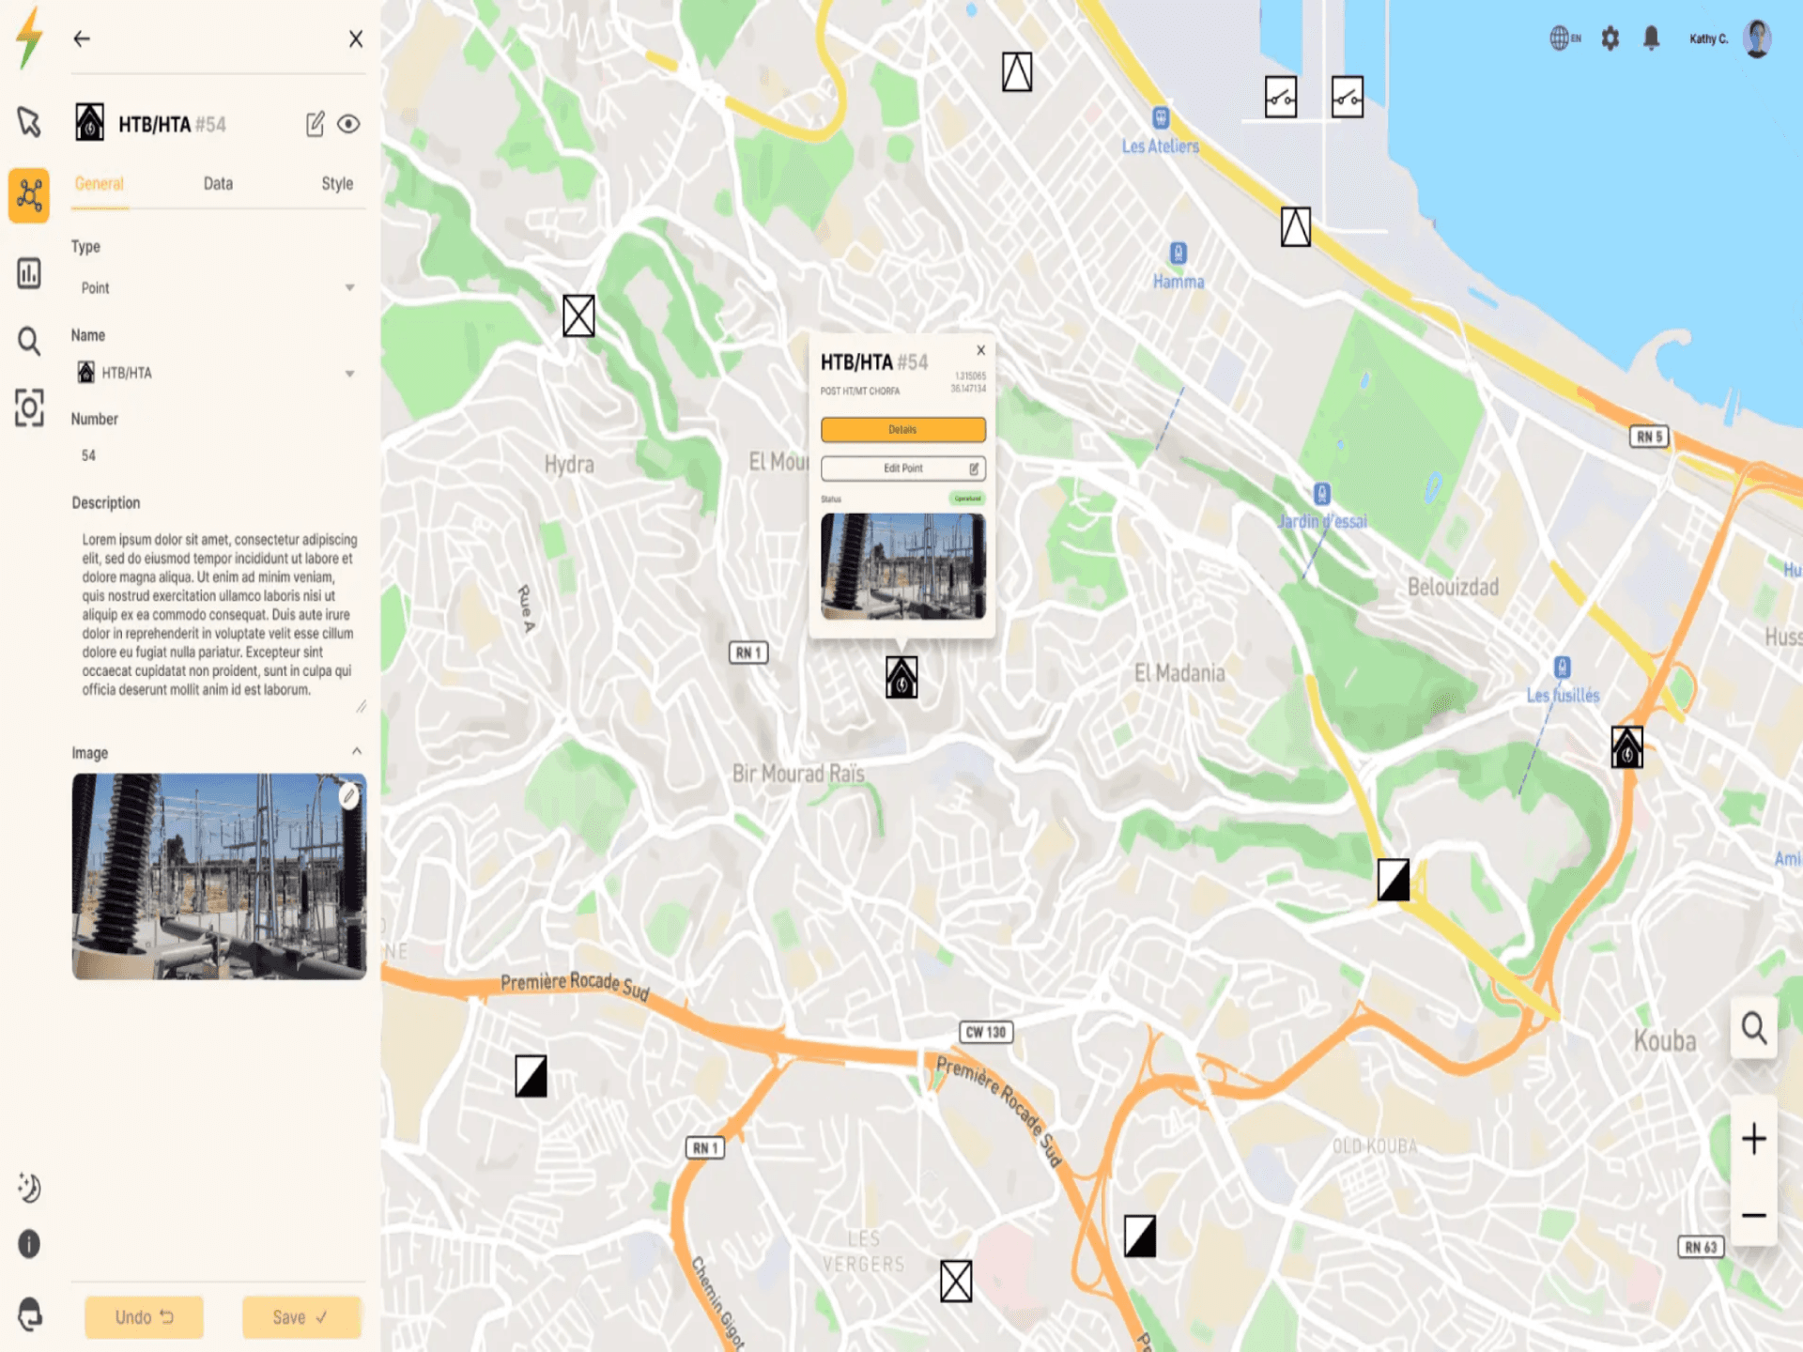
Task: Collapse the Image section chevron
Action: click(x=357, y=751)
